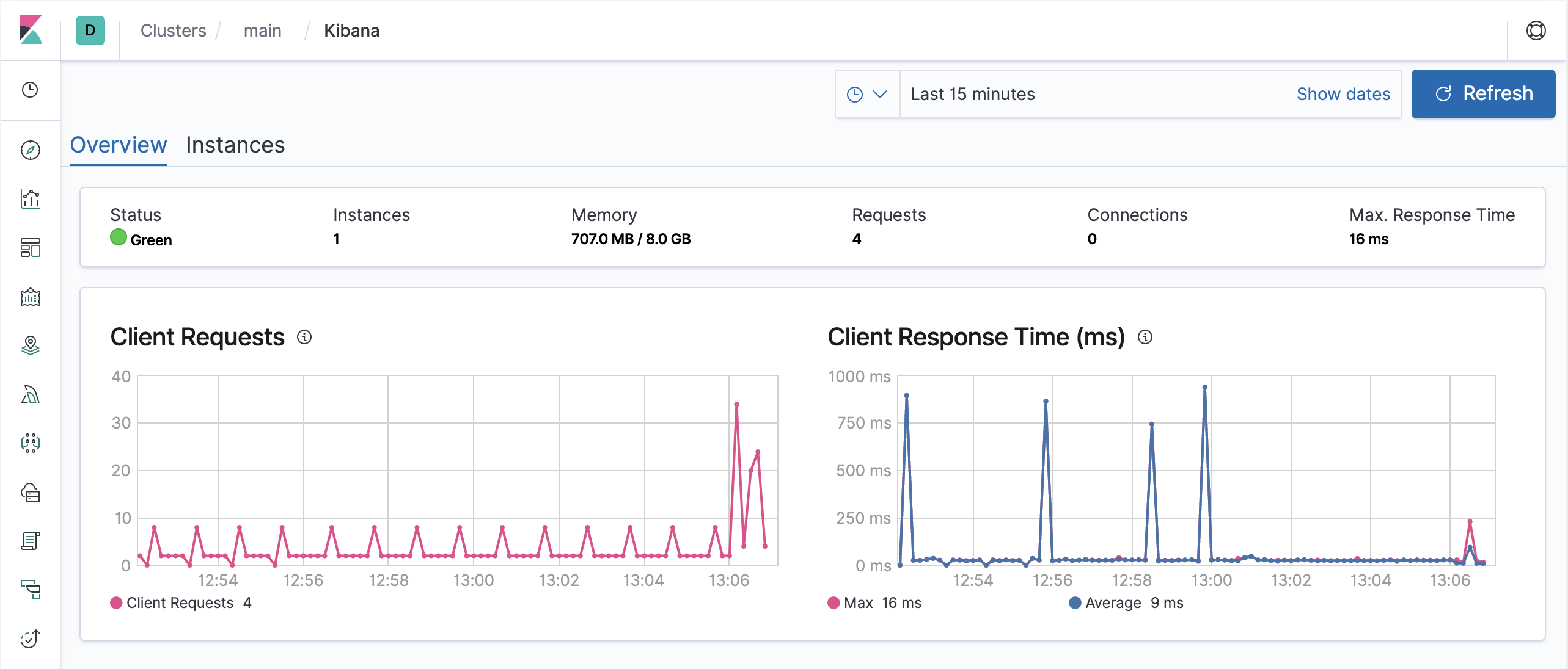1568x669 pixels.
Task: Navigate to Clusters via the breadcrumb
Action: tap(173, 30)
